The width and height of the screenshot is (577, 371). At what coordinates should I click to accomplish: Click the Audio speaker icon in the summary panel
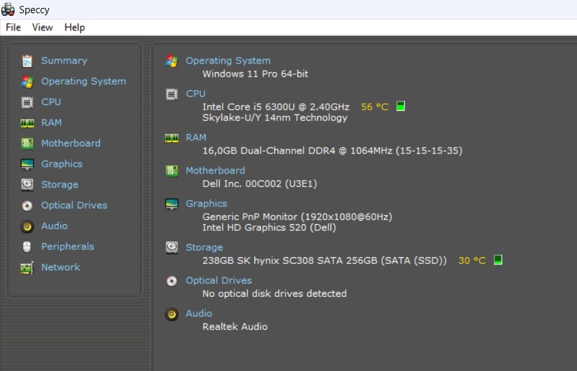tap(171, 314)
